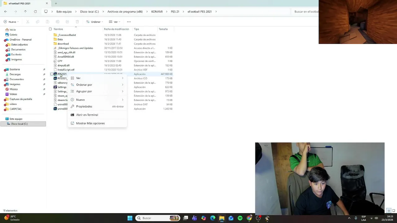Screen dimensions: 397x223
Task: Select the amd_ags_x64.dll file
Action: tap(66, 52)
